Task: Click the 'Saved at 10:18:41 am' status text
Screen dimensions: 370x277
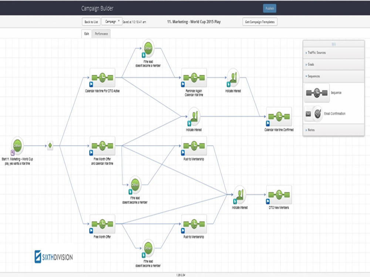Action: click(x=134, y=22)
